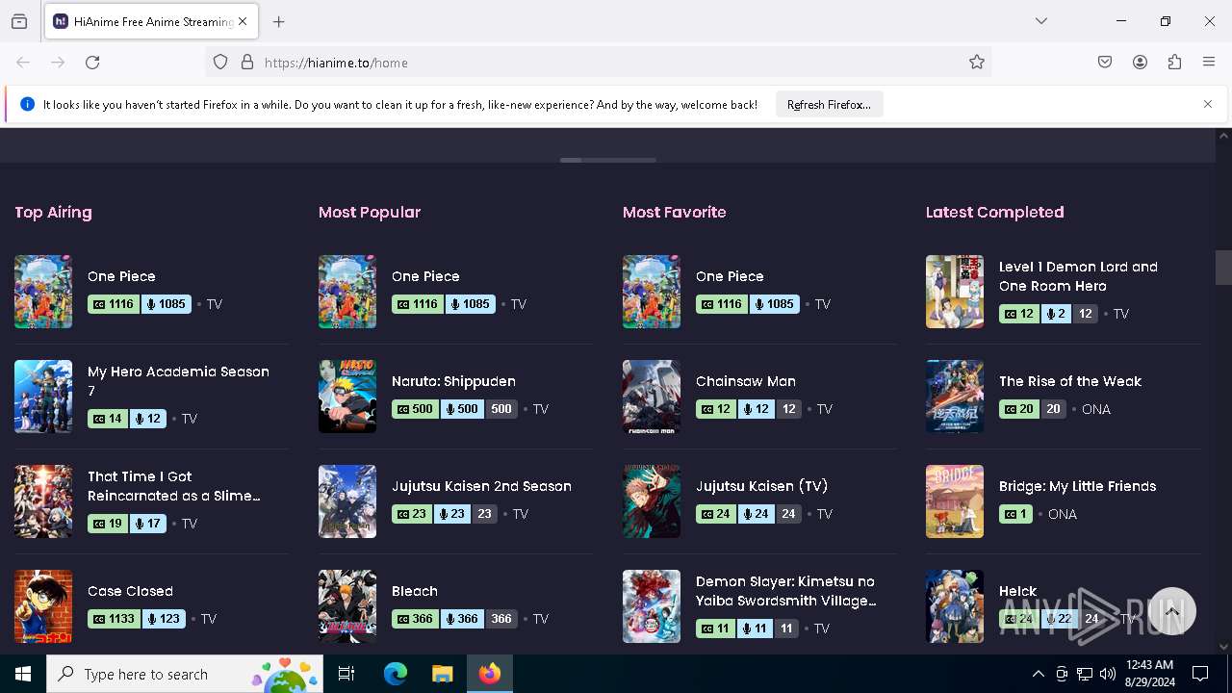Open Helck title link
Viewport: 1232px width, 693px height.
(1017, 591)
